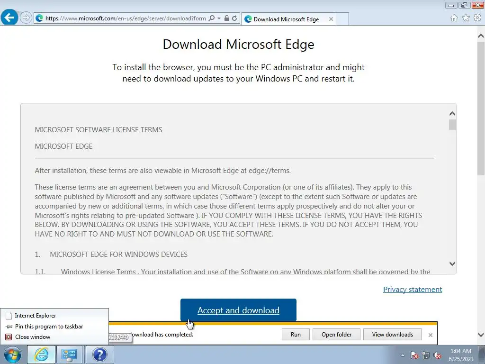Show hidden tray icons arrow

403,355
